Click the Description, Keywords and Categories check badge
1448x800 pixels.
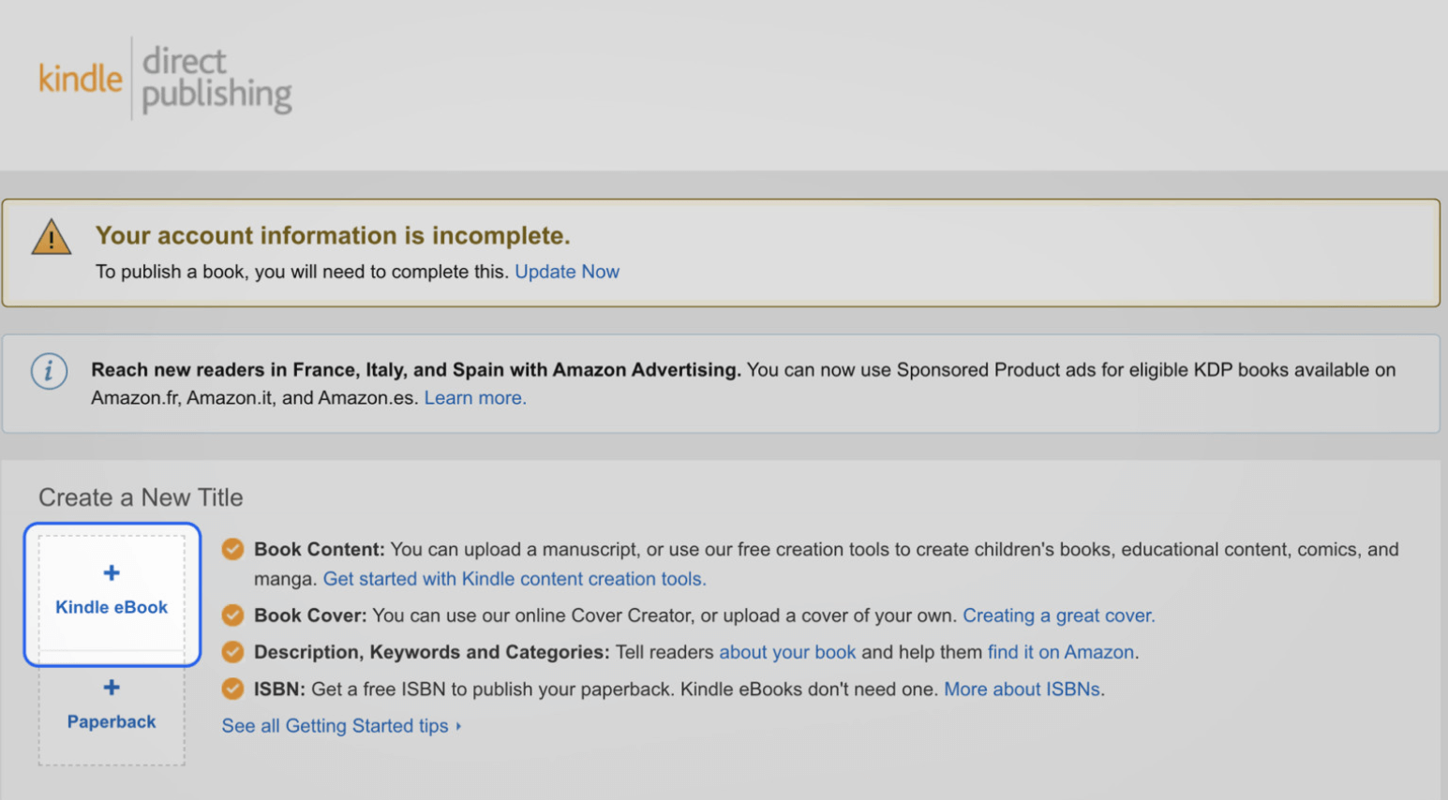pos(231,652)
